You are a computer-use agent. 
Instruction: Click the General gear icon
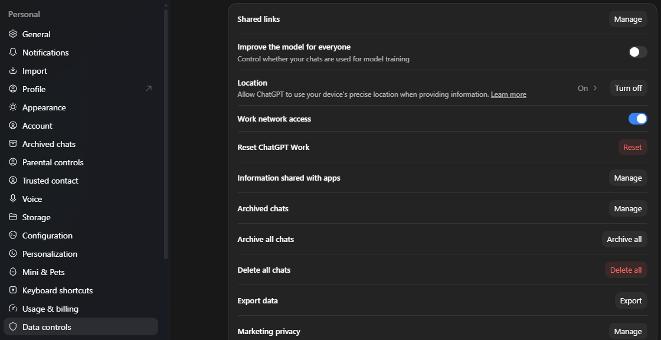coord(13,34)
